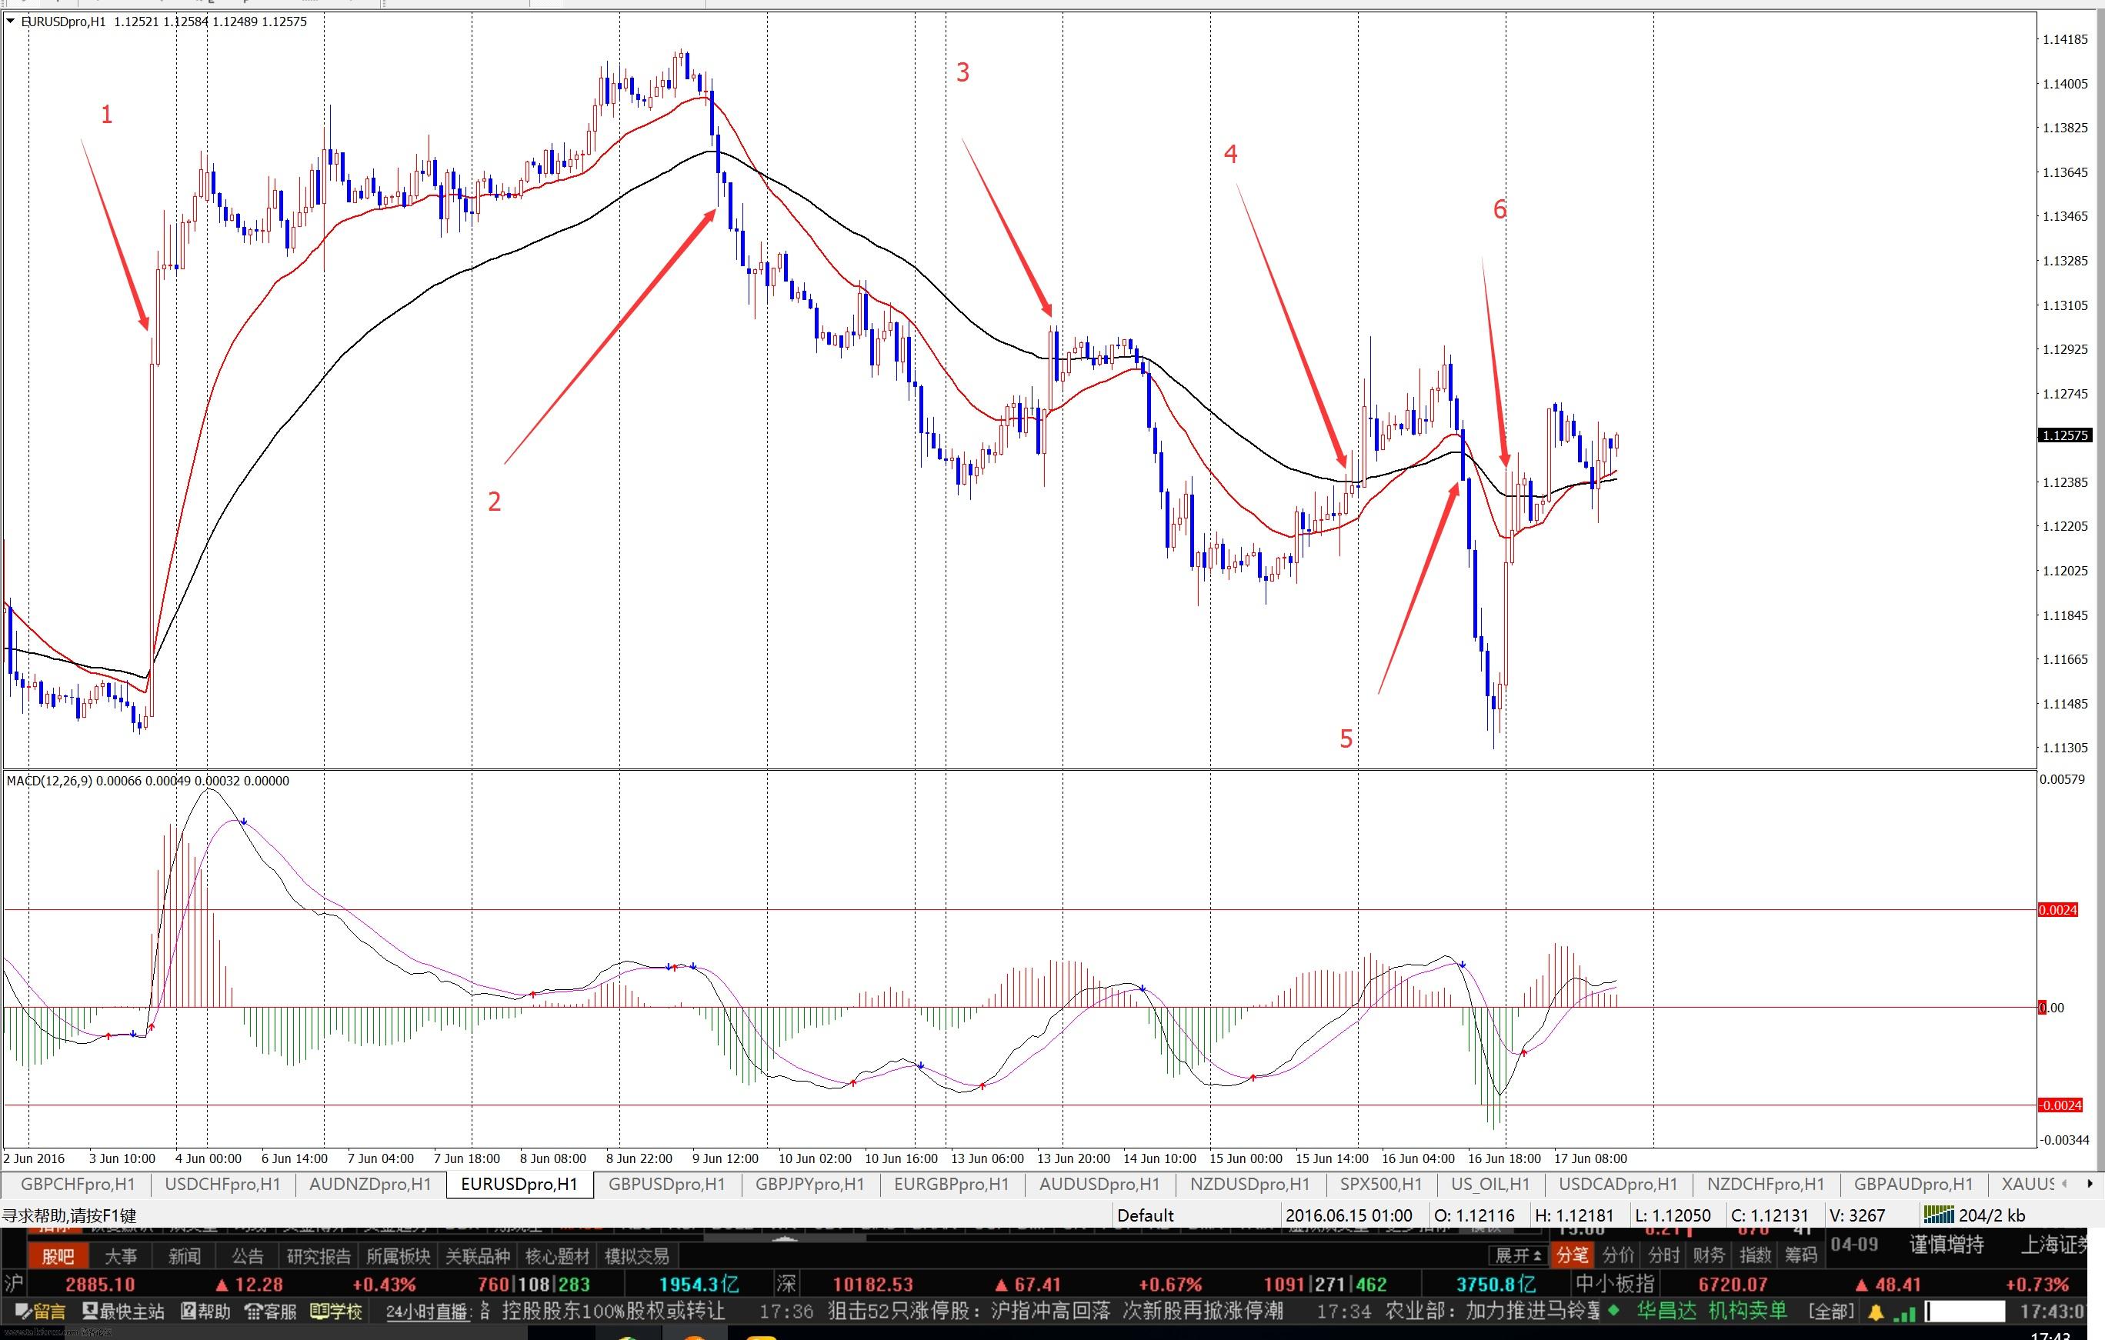Screen dimensions: 2105x1340
Task: Click the red 0.0024 MACD level label
Action: point(2058,910)
